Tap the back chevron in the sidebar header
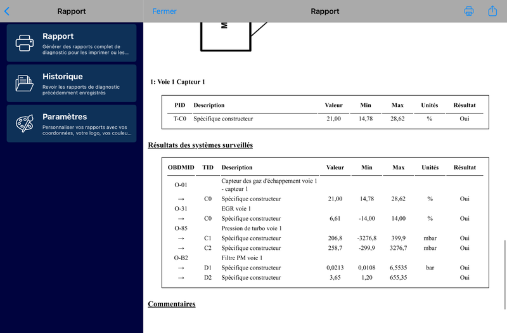The width and height of the screenshot is (507, 333). (7, 11)
